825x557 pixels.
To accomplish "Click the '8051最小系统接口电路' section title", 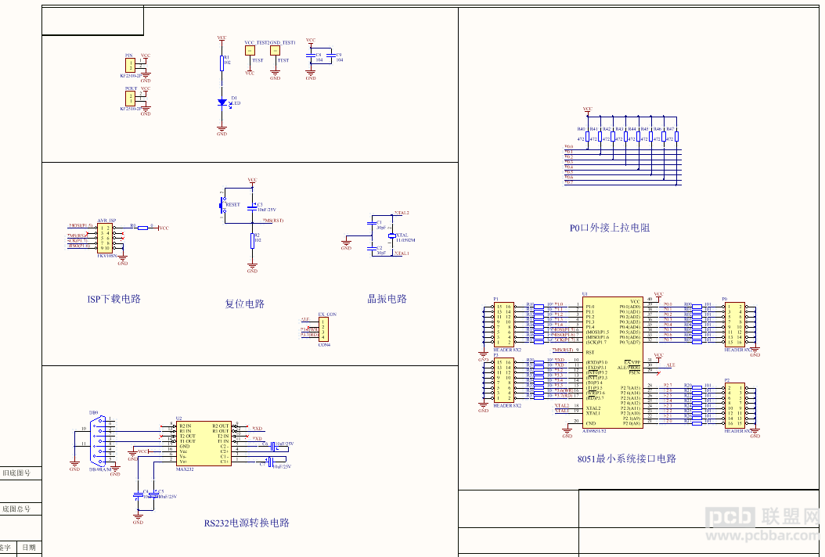I will pyautogui.click(x=627, y=458).
